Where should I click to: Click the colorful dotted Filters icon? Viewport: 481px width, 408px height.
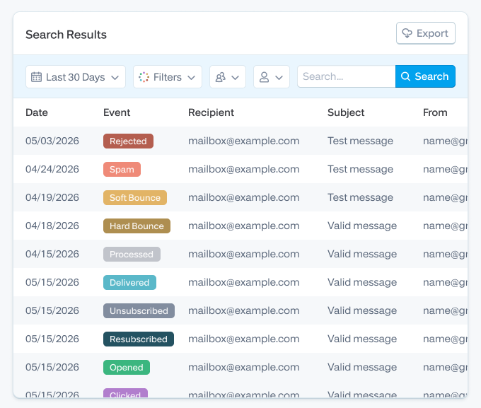coord(144,76)
